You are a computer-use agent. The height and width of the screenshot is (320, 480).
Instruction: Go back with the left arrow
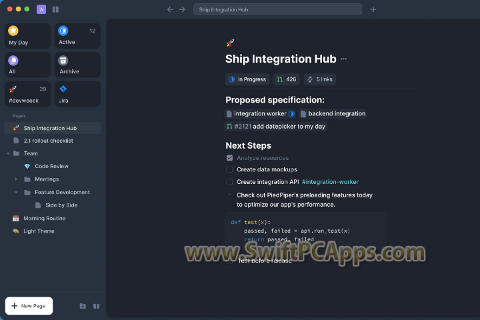pos(170,9)
